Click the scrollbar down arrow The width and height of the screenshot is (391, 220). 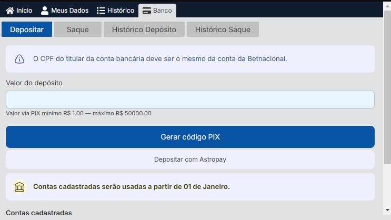(387, 210)
